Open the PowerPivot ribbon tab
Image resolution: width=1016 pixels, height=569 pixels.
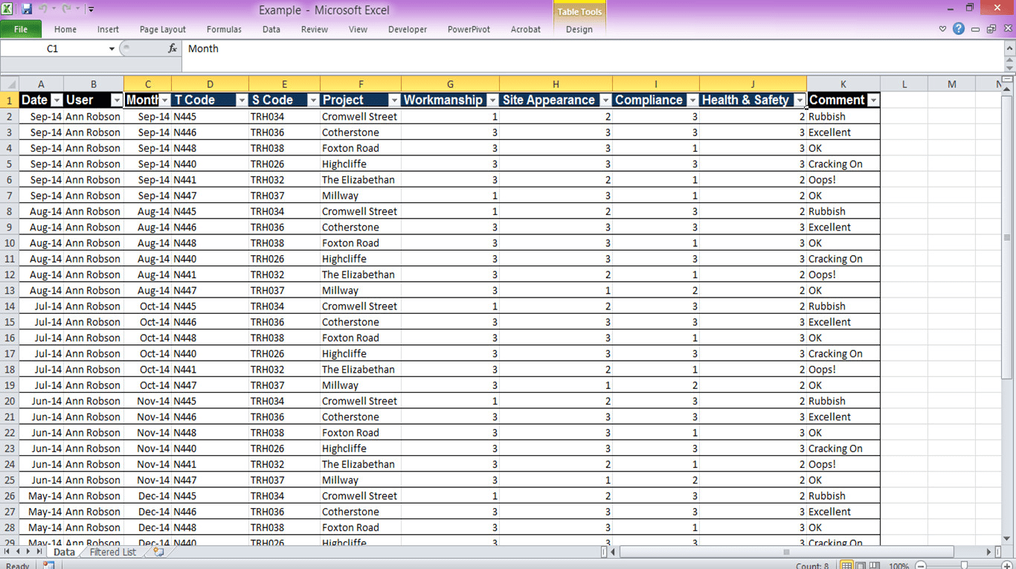(x=469, y=30)
